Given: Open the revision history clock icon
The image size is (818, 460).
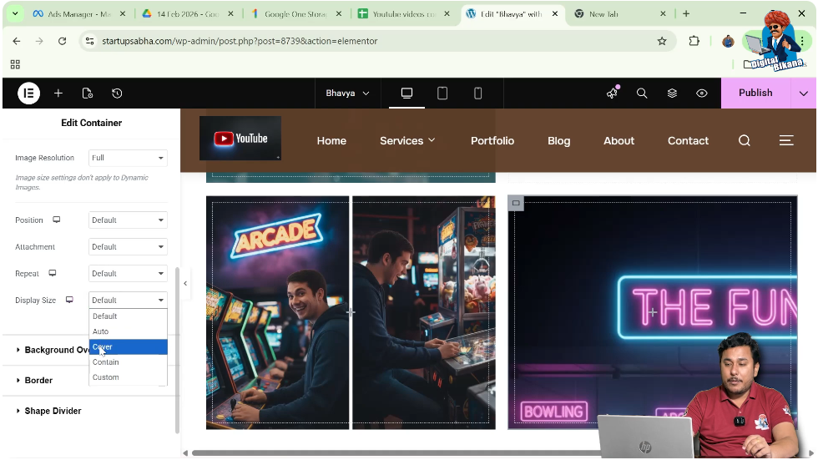Looking at the screenshot, I should coord(117,94).
